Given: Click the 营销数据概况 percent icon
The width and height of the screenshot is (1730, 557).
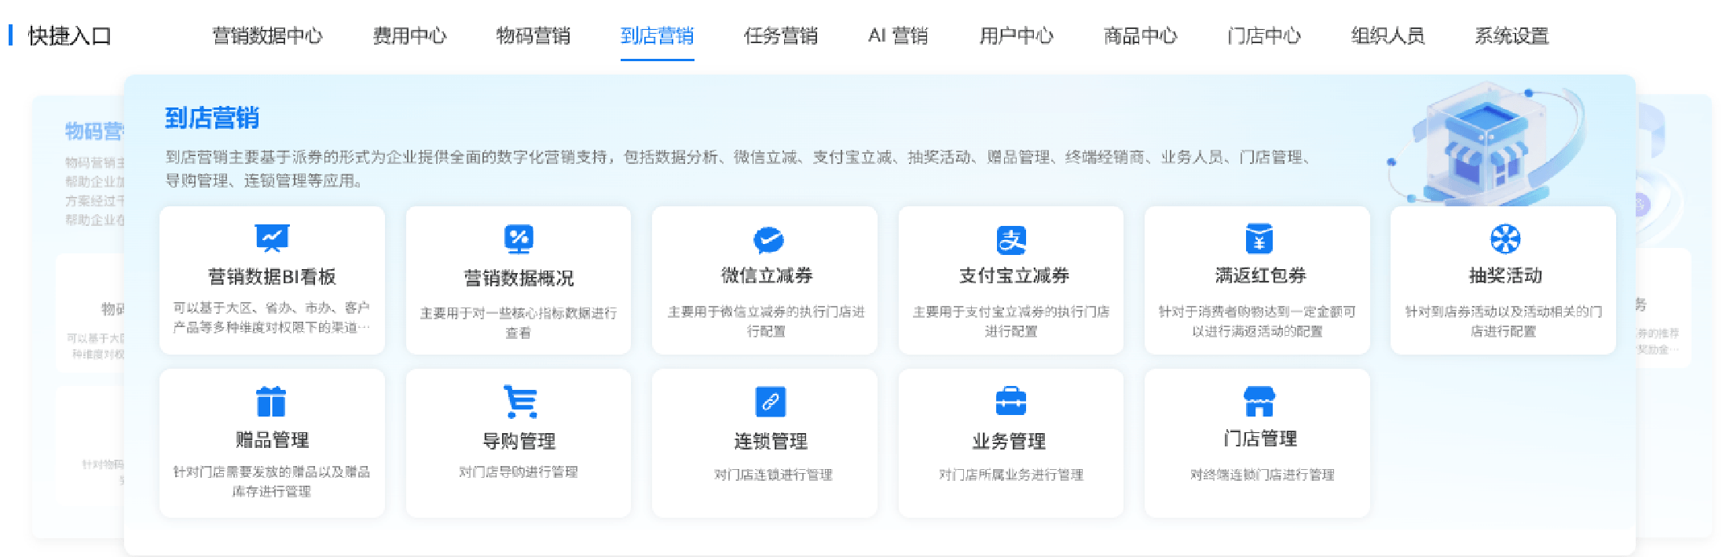Looking at the screenshot, I should coord(519,239).
